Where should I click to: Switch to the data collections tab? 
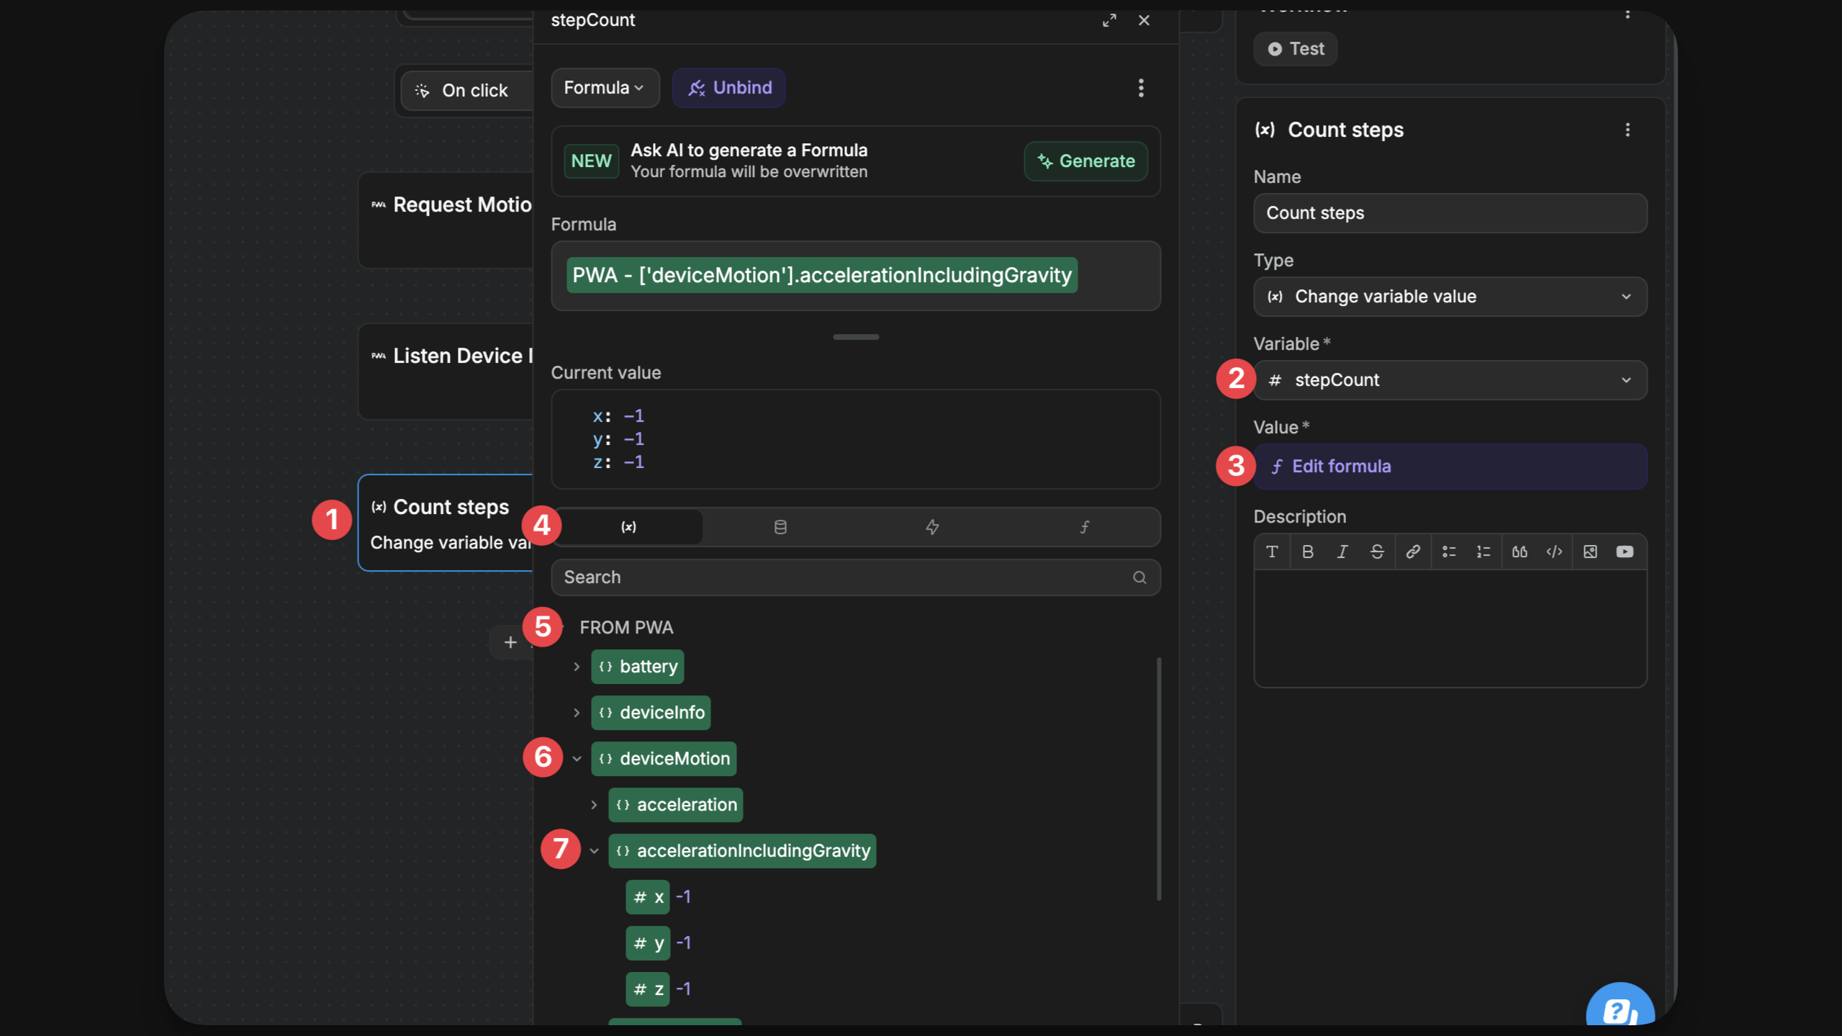780,527
